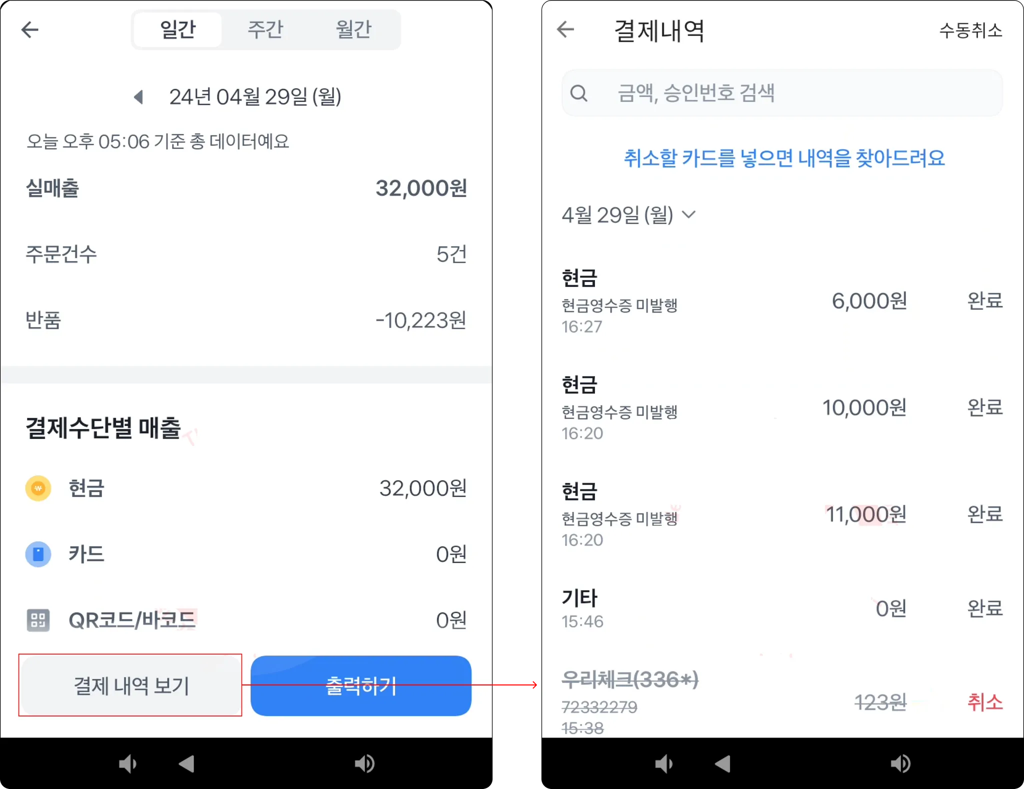Tap the back triangle in right nav bar
The image size is (1024, 789).
click(723, 763)
